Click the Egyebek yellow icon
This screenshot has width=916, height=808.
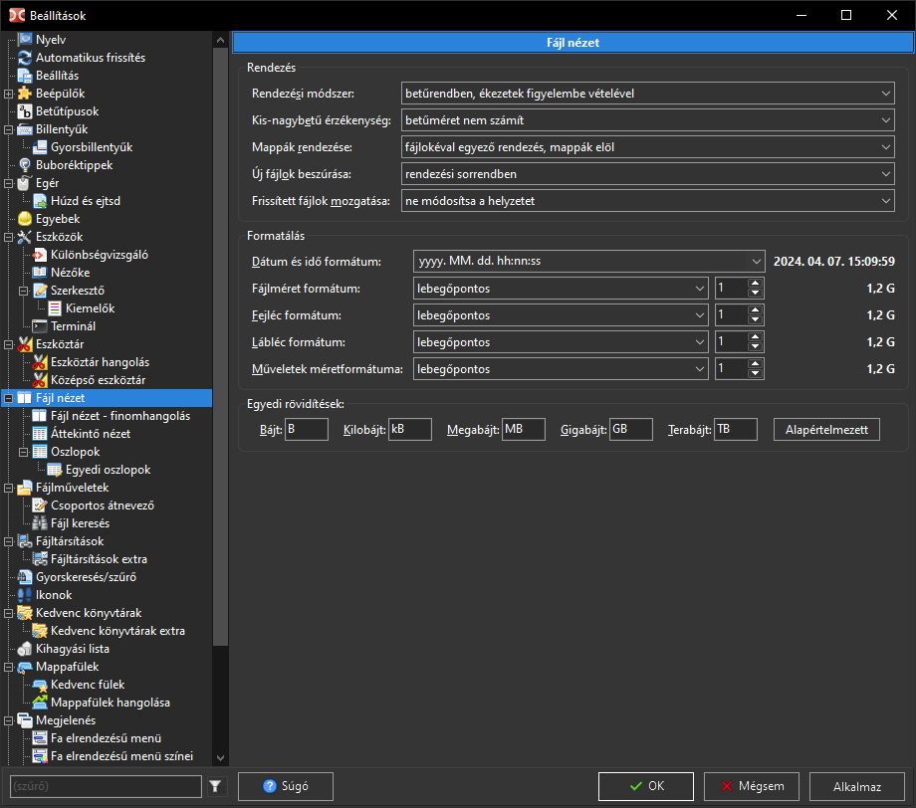[x=25, y=219]
